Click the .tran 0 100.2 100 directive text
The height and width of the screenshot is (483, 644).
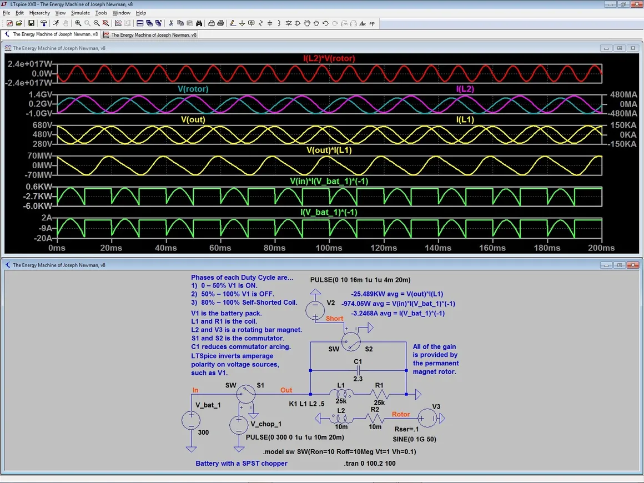point(370,463)
